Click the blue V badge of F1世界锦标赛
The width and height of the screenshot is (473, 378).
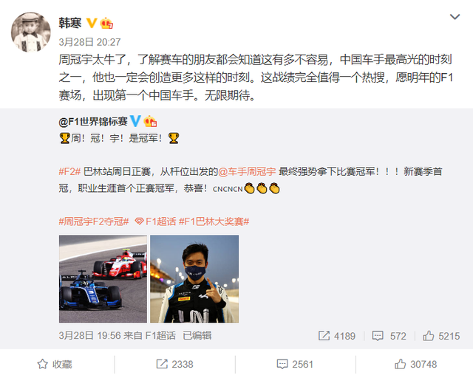(135, 121)
